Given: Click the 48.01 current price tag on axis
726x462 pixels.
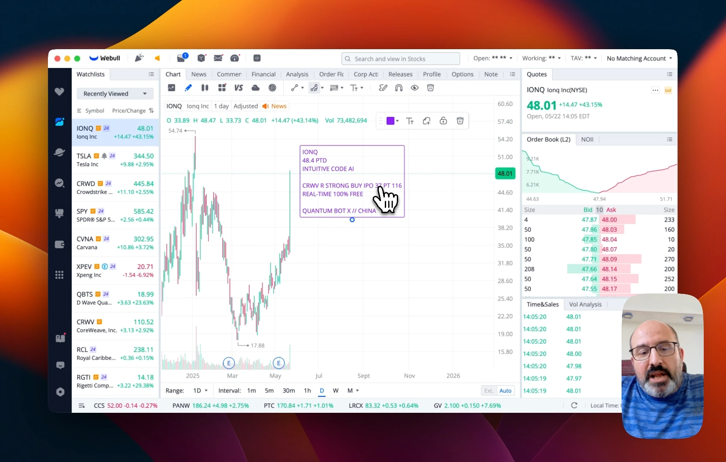Looking at the screenshot, I should point(505,173).
